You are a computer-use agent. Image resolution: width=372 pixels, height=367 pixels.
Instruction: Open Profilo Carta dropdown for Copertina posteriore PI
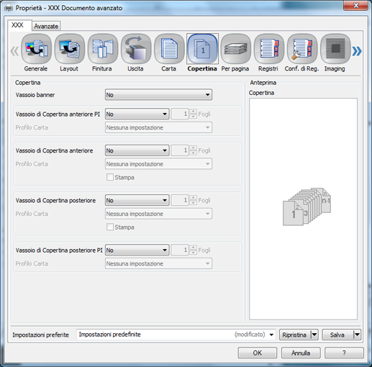(158, 263)
